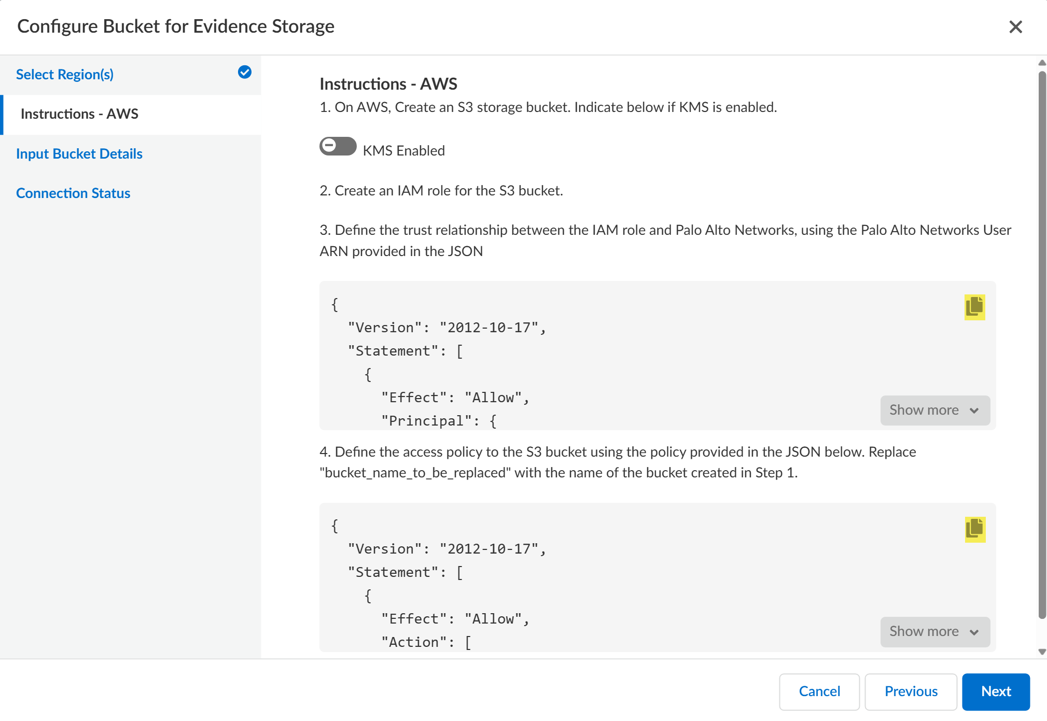Screen dimensions: 1047x721
Task: Go back with the Previous button
Action: (x=911, y=691)
